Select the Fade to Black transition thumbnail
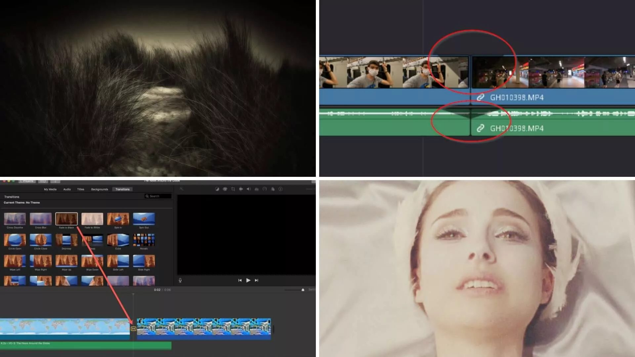635x357 pixels. click(x=66, y=219)
